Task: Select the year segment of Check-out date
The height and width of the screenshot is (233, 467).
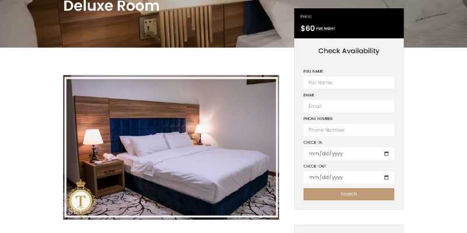Action: pyautogui.click(x=337, y=178)
